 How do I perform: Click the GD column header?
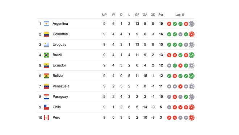(153, 15)
